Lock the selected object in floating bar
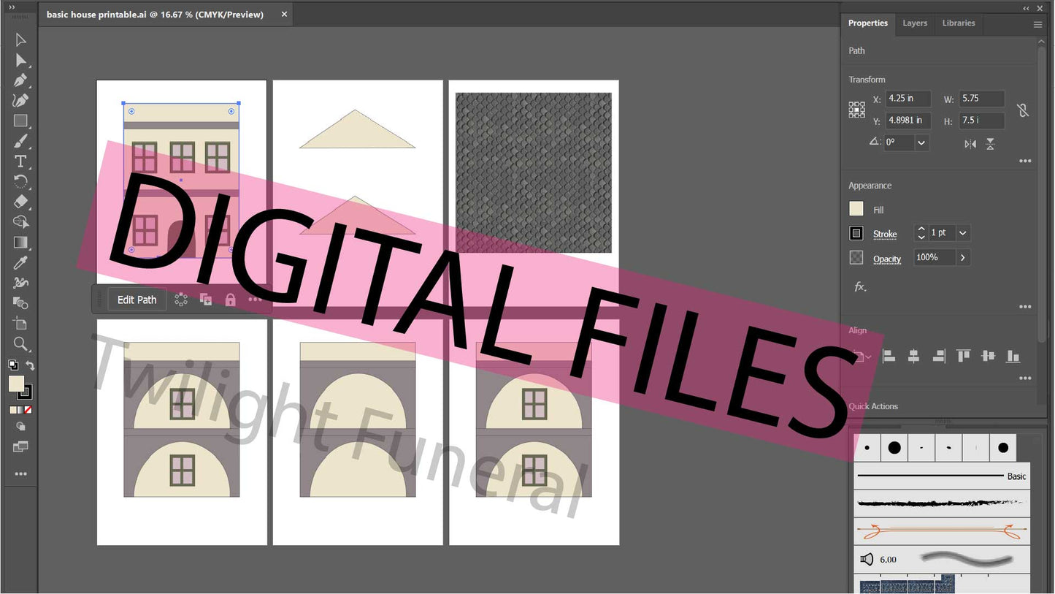 [x=230, y=300]
